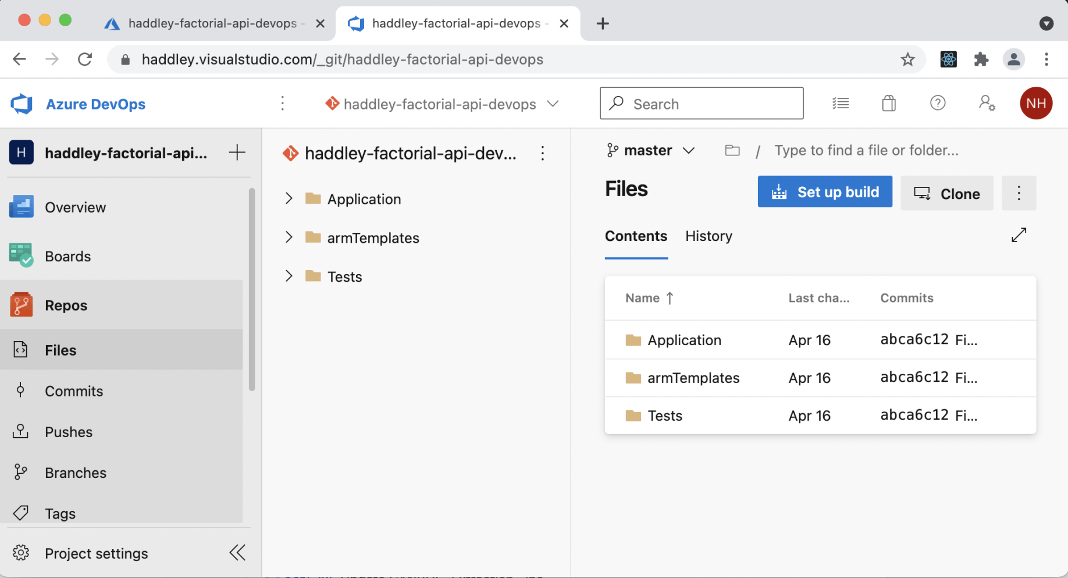Click the Help question mark icon
Screen dimensions: 1068x578
937,104
